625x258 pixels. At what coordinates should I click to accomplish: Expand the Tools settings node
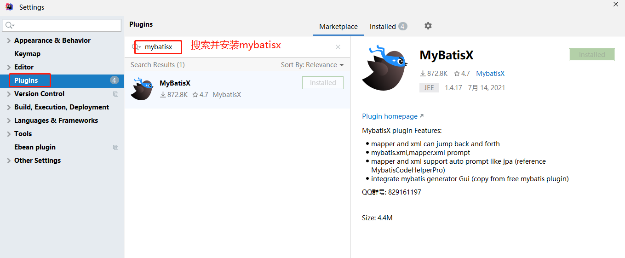(9, 134)
